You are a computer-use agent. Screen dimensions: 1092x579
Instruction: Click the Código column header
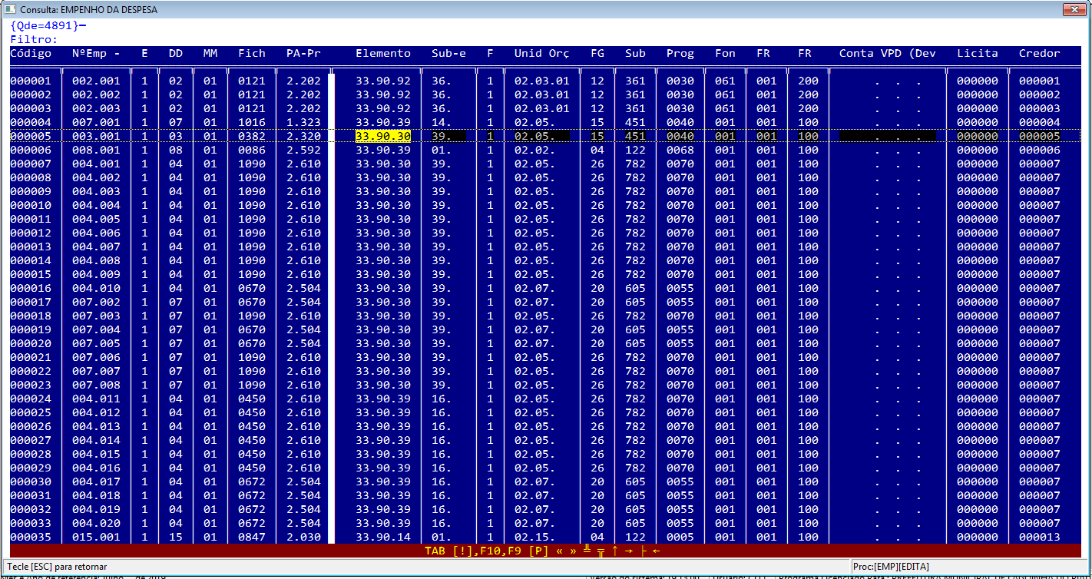tap(31, 54)
